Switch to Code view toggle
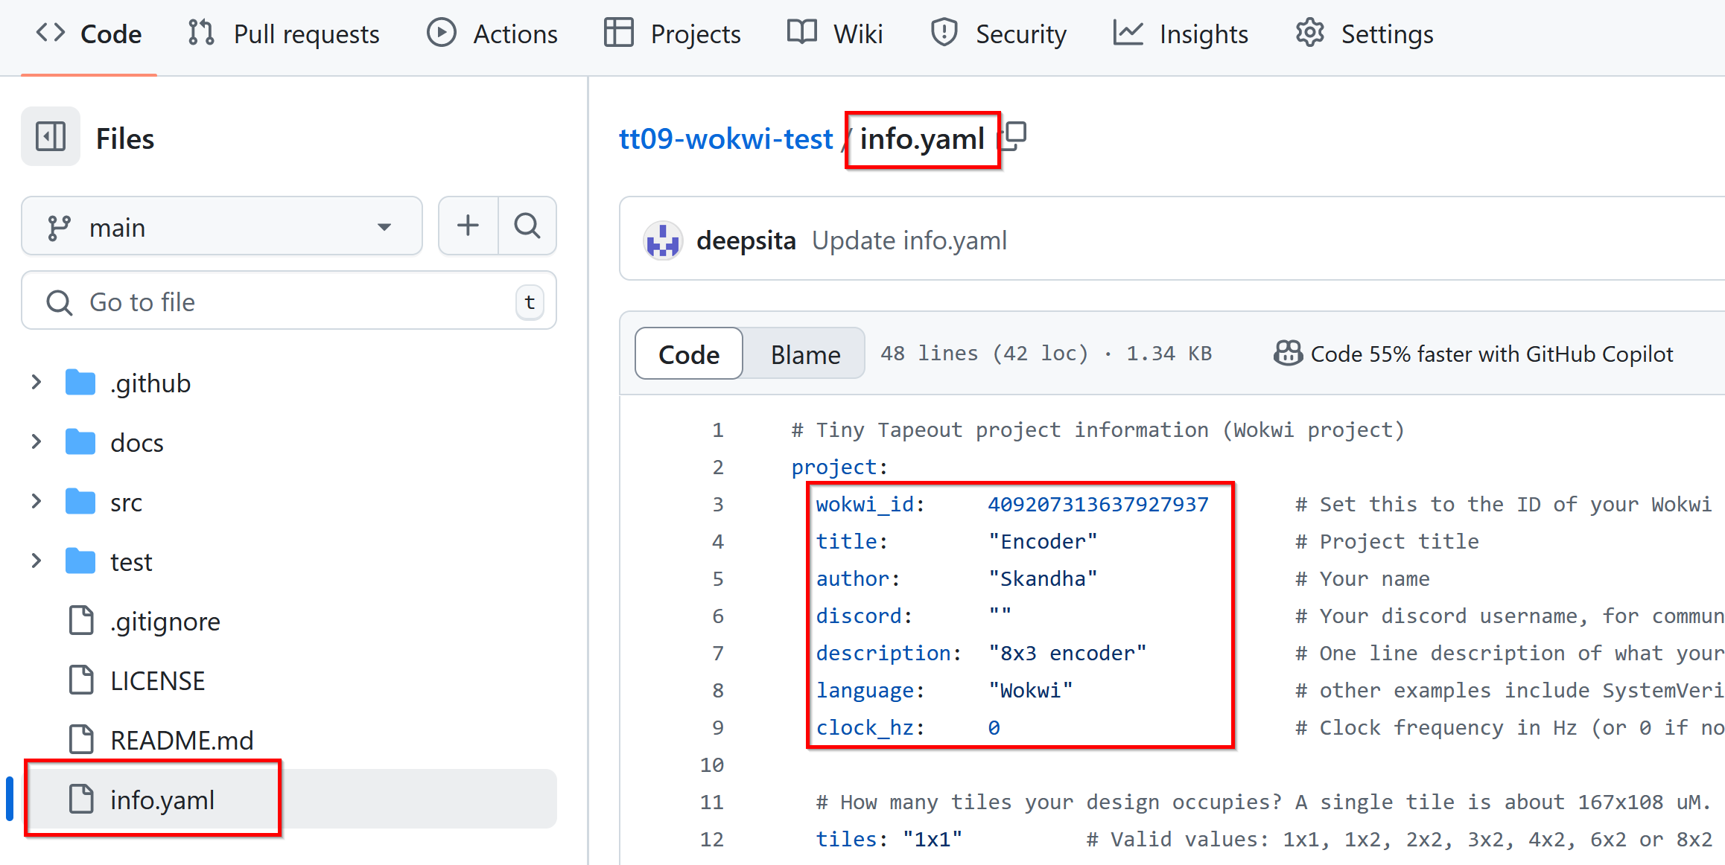The image size is (1725, 865). (689, 354)
